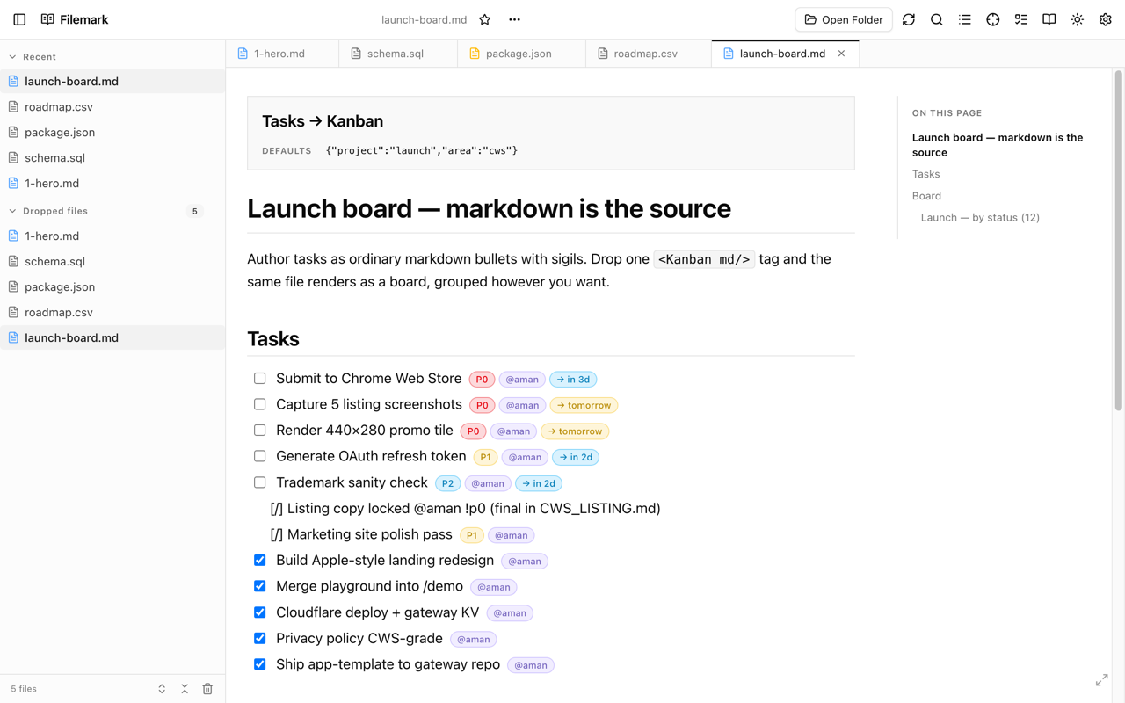This screenshot has height=703, width=1125.
Task: Click the refresh icon in the toolbar
Action: pos(909,19)
